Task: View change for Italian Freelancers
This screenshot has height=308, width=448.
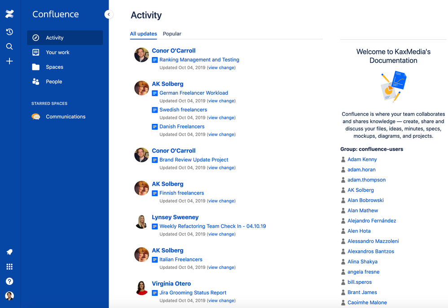Action: coord(221,268)
